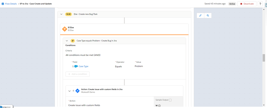Select the Create issue with custom fields action
This screenshot has height=108, width=267.
(x=84, y=105)
